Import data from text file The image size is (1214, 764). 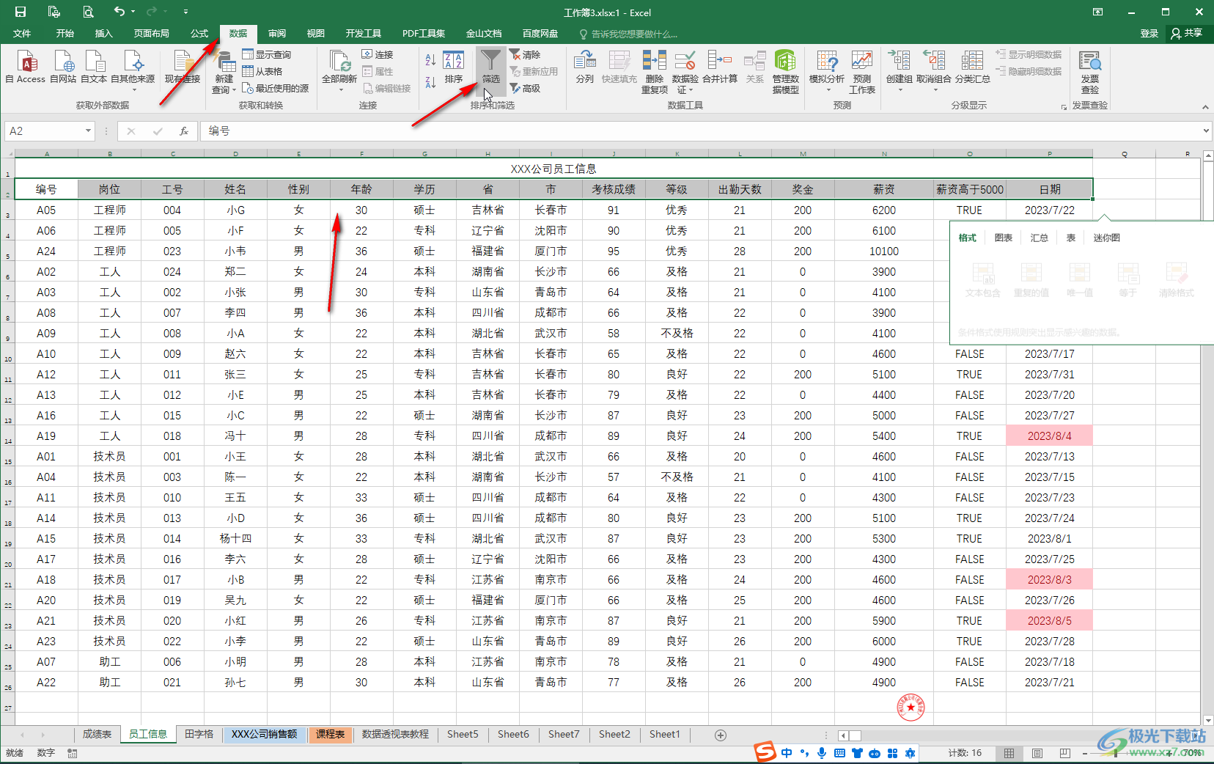(94, 67)
